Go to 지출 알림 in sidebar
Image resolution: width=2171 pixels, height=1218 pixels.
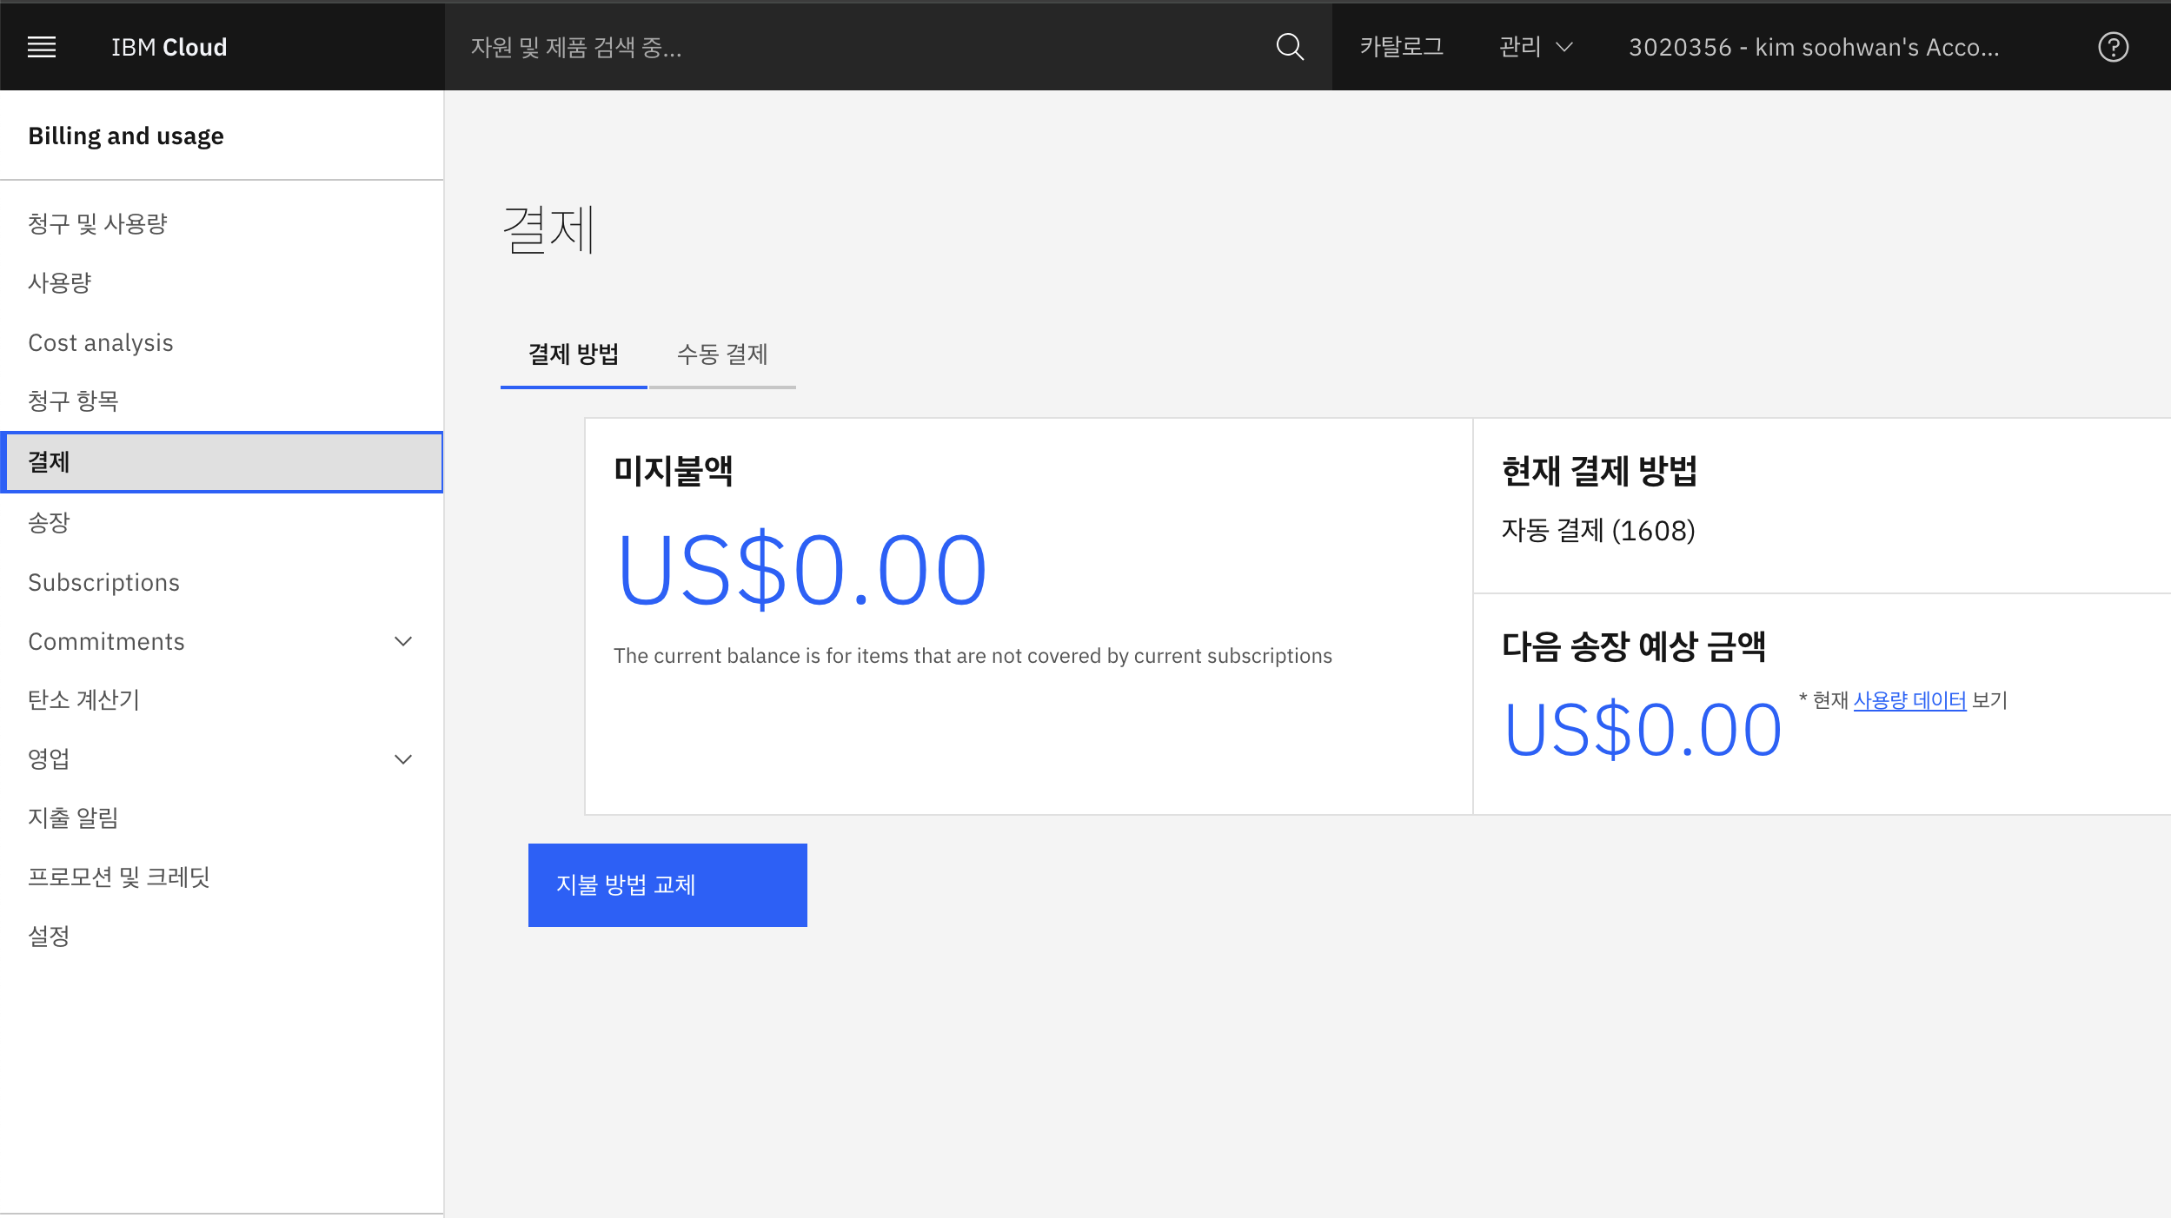coord(73,818)
